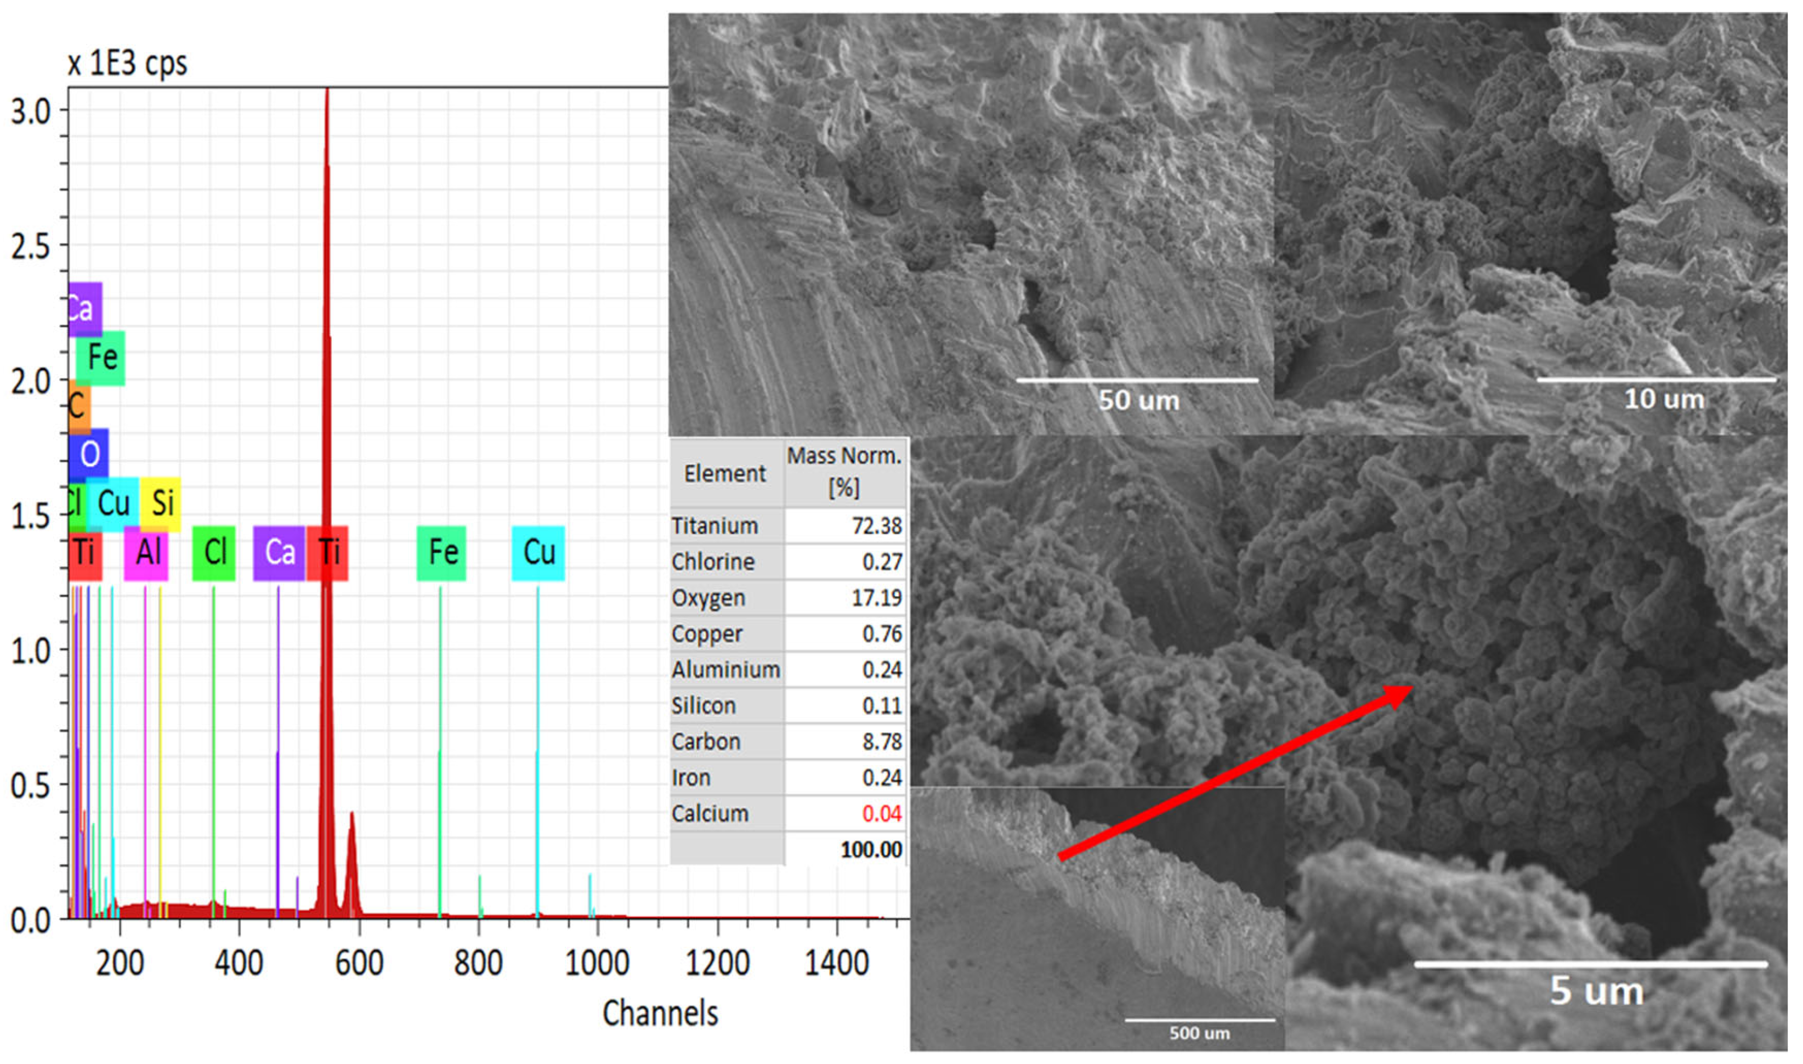Select the yellow Si element label

pos(162,503)
